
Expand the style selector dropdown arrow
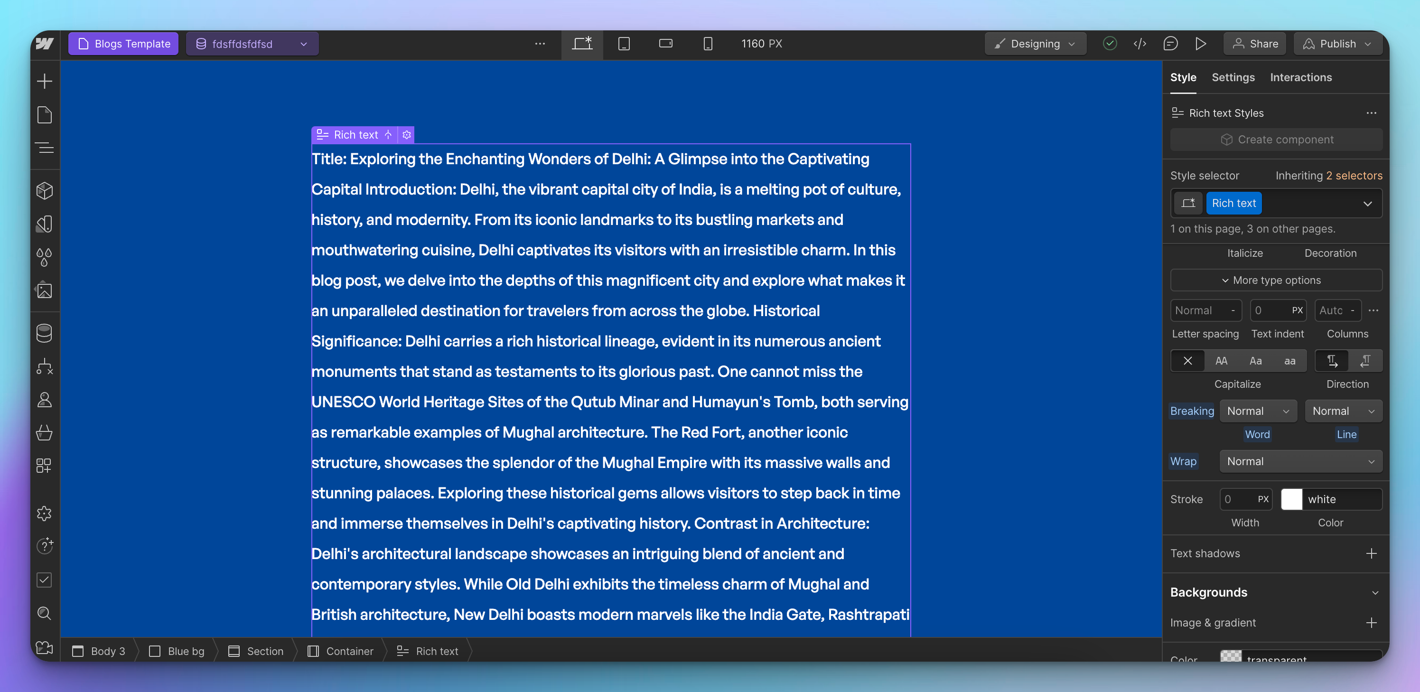click(1367, 204)
